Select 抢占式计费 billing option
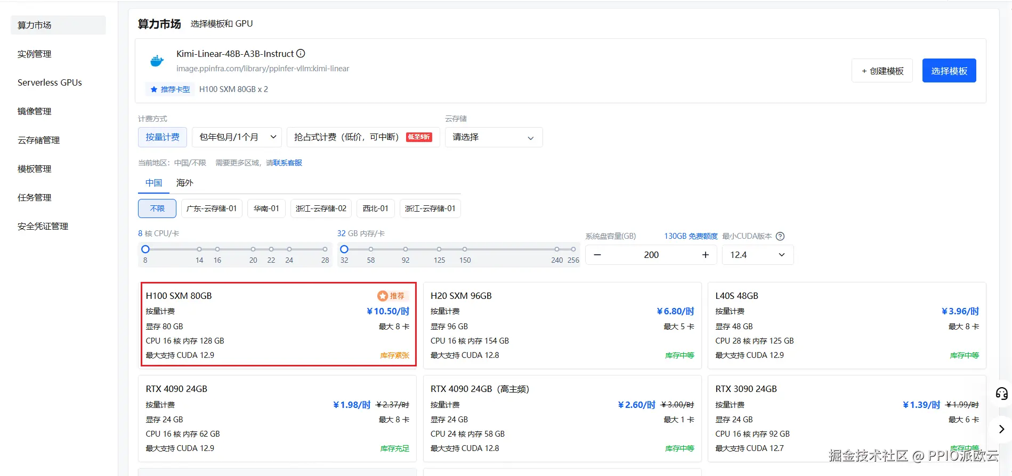 pos(363,137)
